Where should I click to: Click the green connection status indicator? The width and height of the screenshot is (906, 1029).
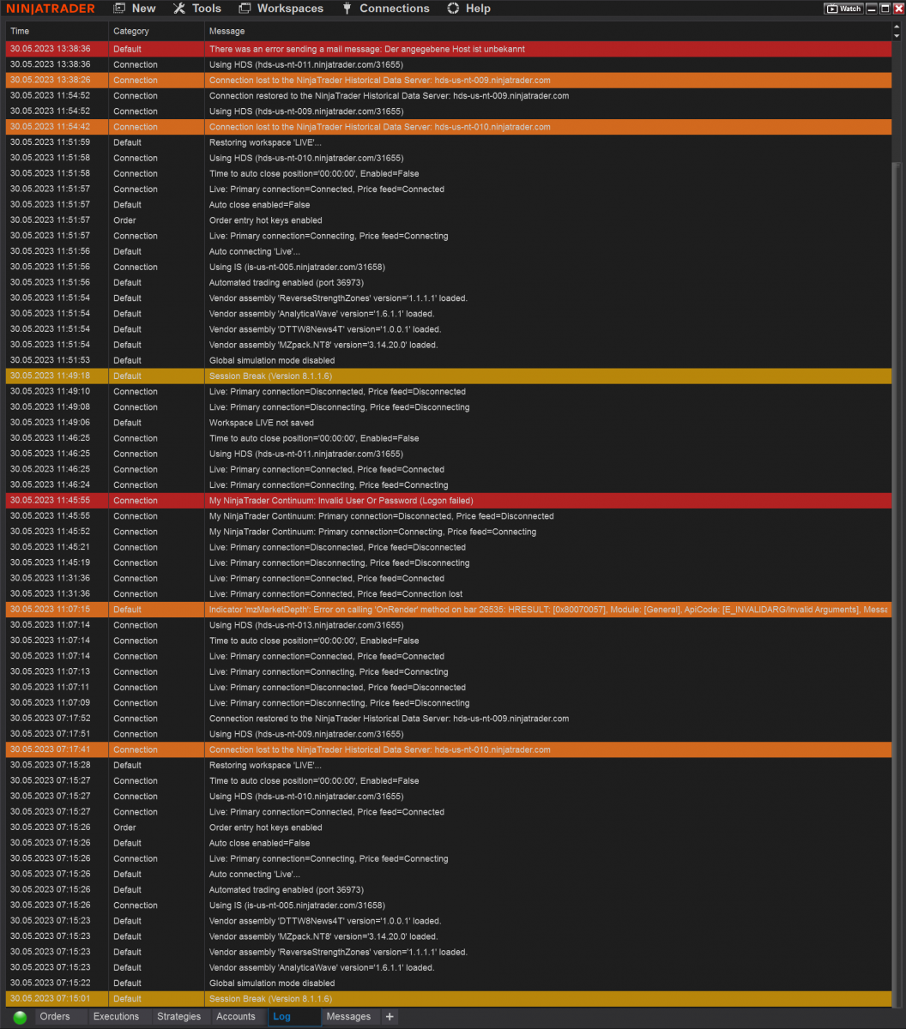[20, 1017]
